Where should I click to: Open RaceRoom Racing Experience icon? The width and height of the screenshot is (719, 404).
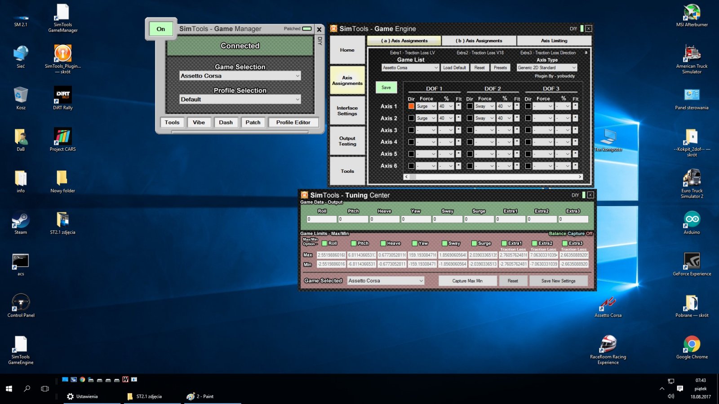point(608,350)
